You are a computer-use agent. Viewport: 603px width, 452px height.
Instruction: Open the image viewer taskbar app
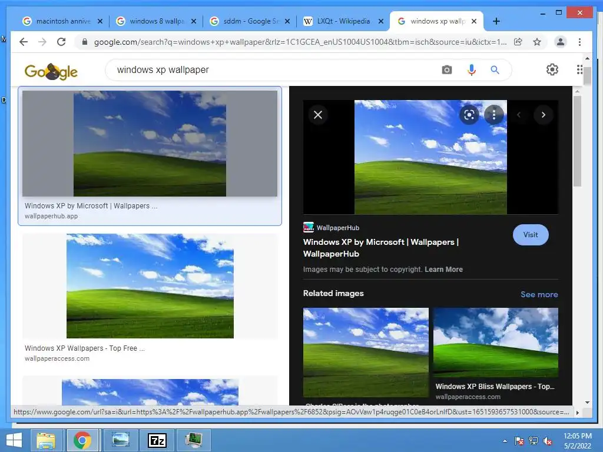[120, 440]
